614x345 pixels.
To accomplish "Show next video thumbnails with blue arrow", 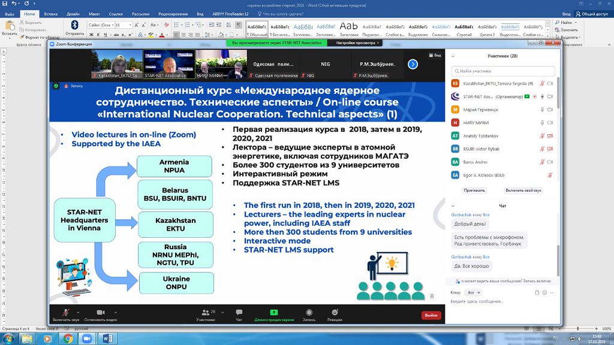I will coord(413,64).
